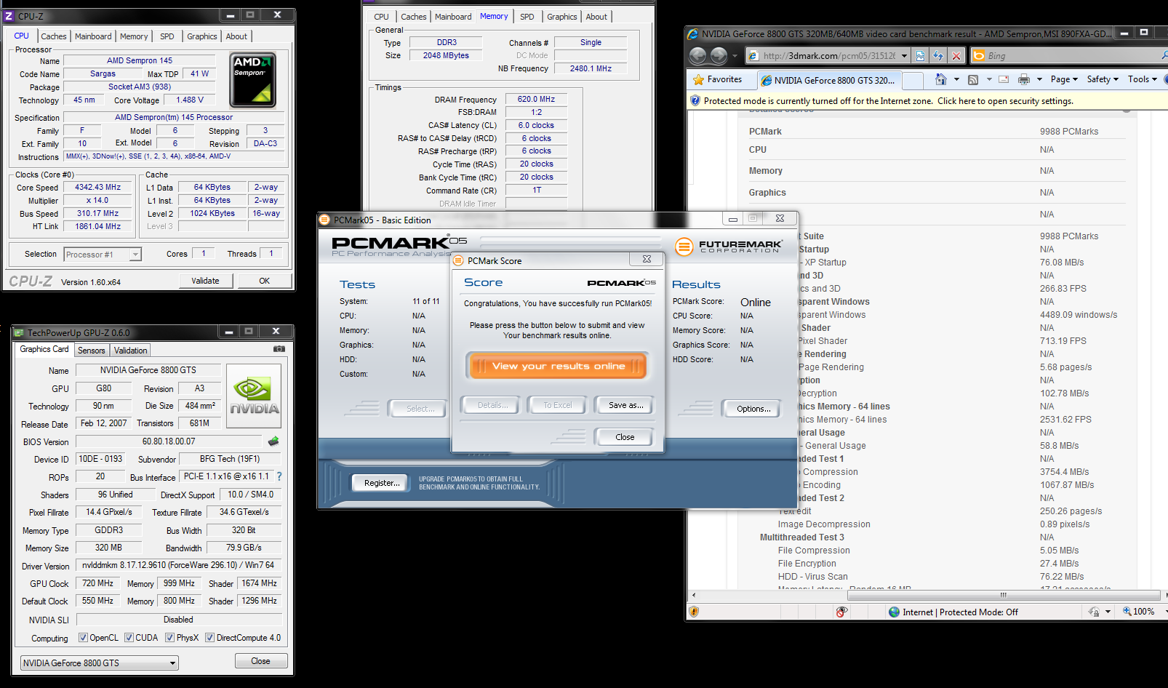This screenshot has height=688, width=1168.
Task: Click the protected mode security settings info bar
Action: point(927,101)
